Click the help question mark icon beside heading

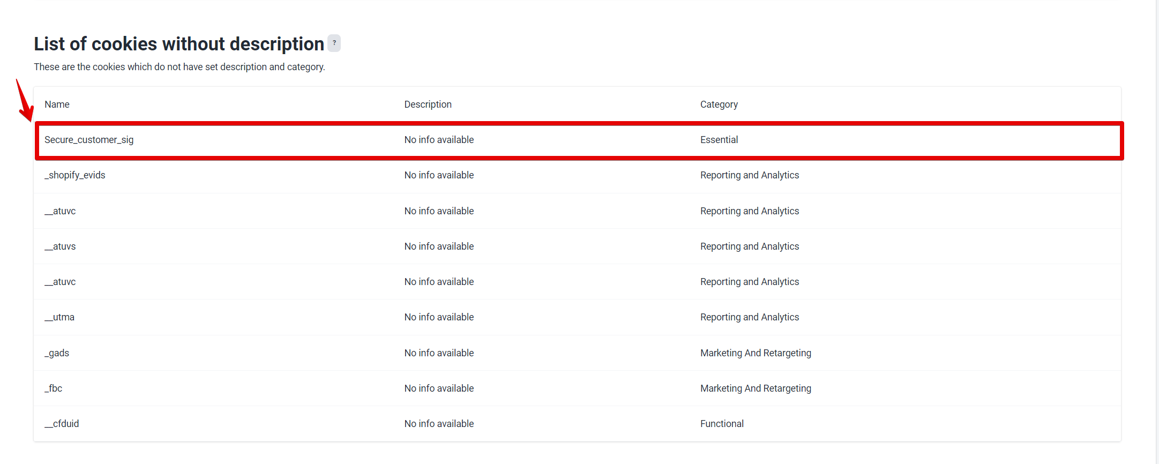click(334, 43)
